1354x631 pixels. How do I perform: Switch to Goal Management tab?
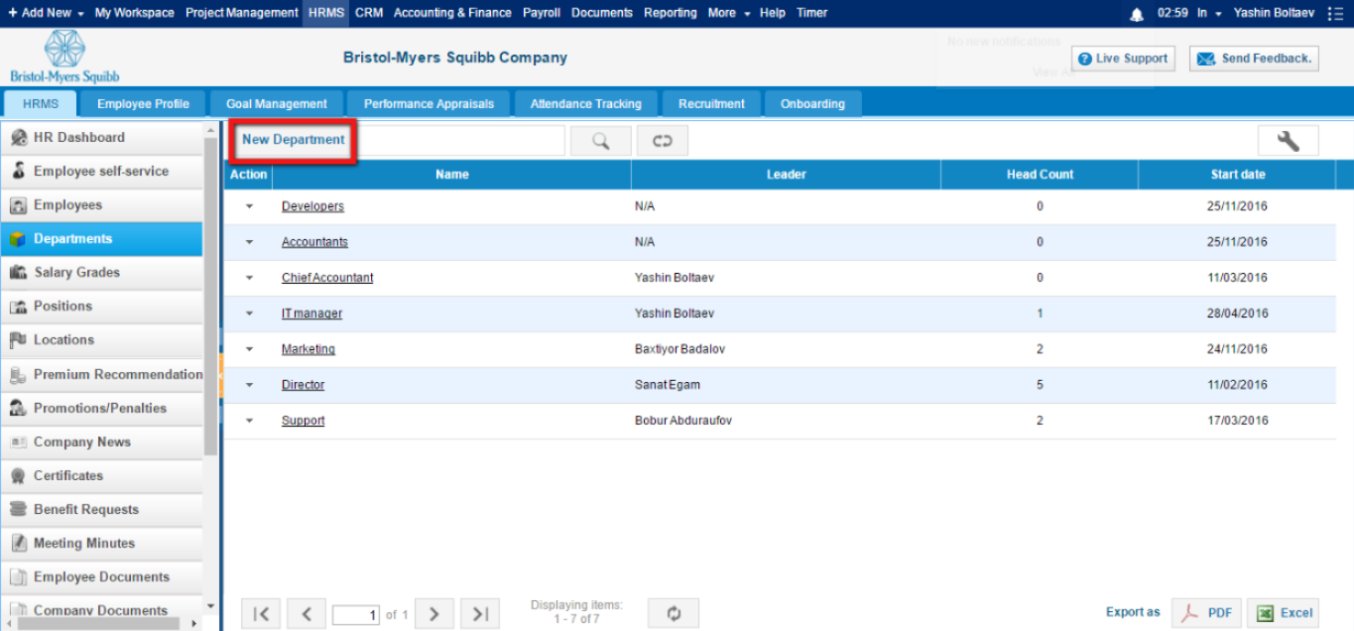click(277, 104)
